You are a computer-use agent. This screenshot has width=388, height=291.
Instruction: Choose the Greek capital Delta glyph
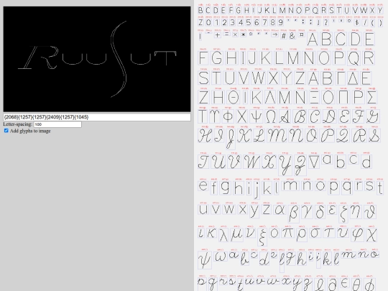click(x=353, y=78)
